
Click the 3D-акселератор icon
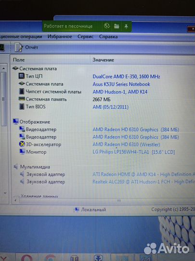(x=22, y=144)
